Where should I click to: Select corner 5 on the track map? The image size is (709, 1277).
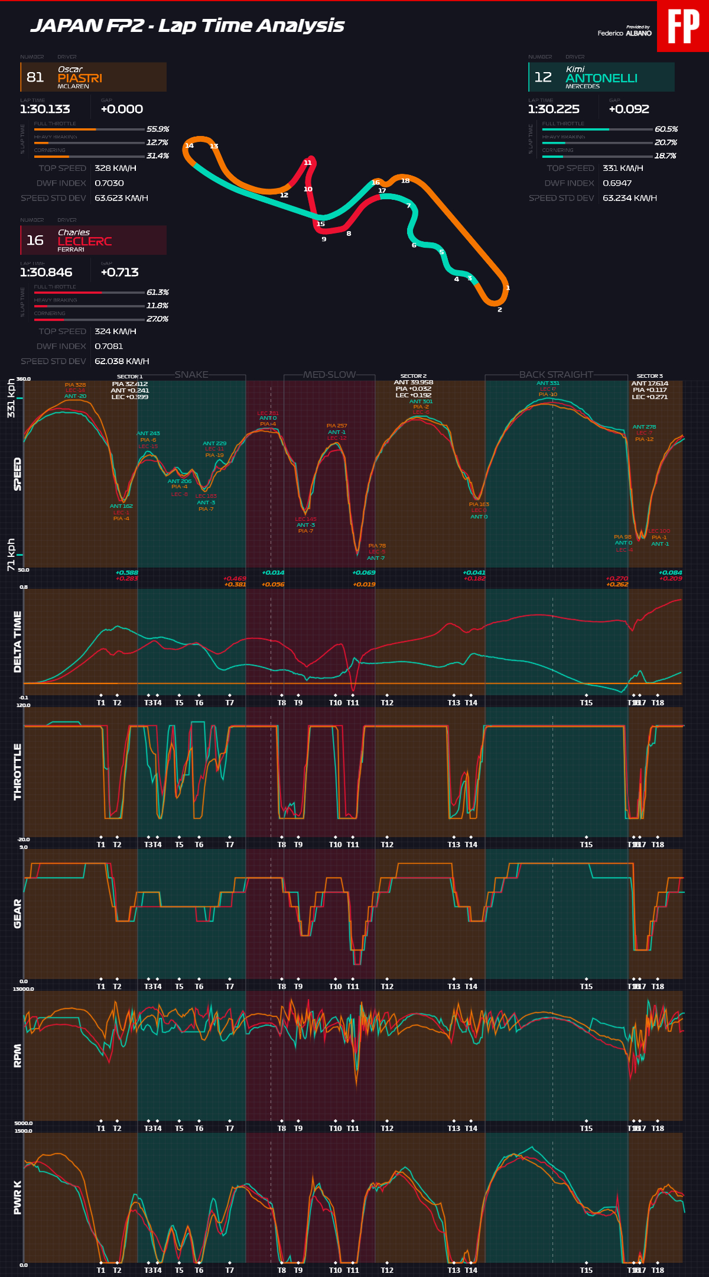[x=441, y=252]
